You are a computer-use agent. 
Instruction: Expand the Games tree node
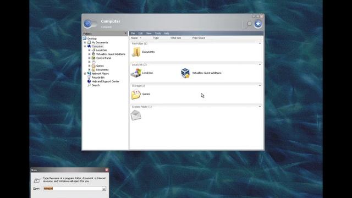tap(89, 66)
